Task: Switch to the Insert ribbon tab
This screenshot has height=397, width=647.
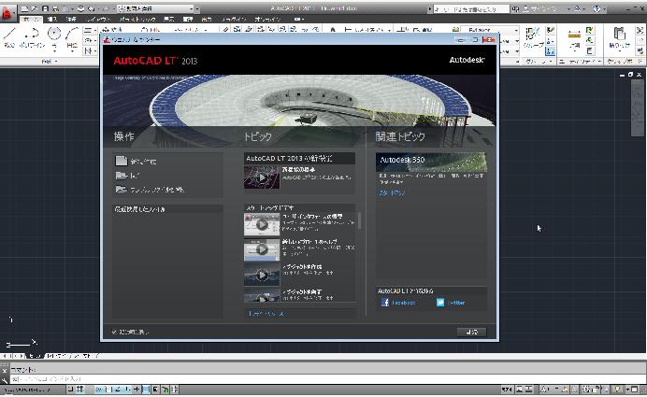Action: click(52, 19)
